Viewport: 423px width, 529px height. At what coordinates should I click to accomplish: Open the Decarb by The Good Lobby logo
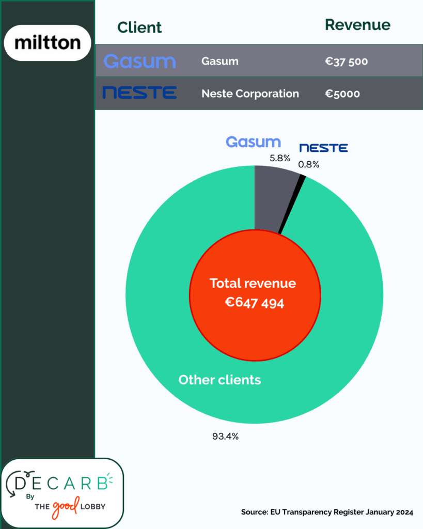pyautogui.click(x=62, y=493)
